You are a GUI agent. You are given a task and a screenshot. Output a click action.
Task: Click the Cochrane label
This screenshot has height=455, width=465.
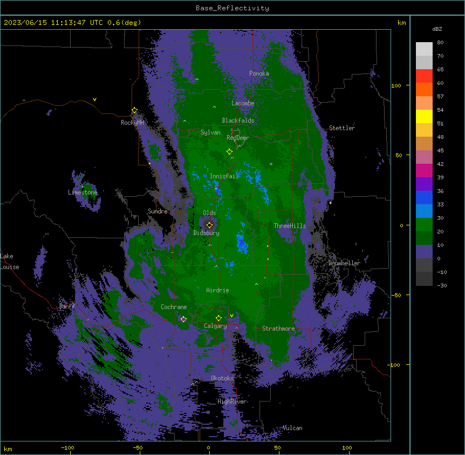click(x=174, y=307)
